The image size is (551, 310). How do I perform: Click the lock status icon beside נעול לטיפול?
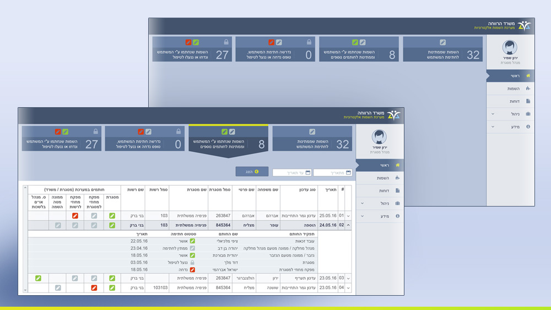[192, 263]
